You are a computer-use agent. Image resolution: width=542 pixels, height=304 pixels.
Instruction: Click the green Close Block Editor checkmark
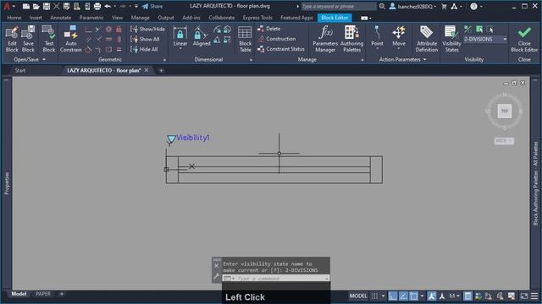[524, 33]
